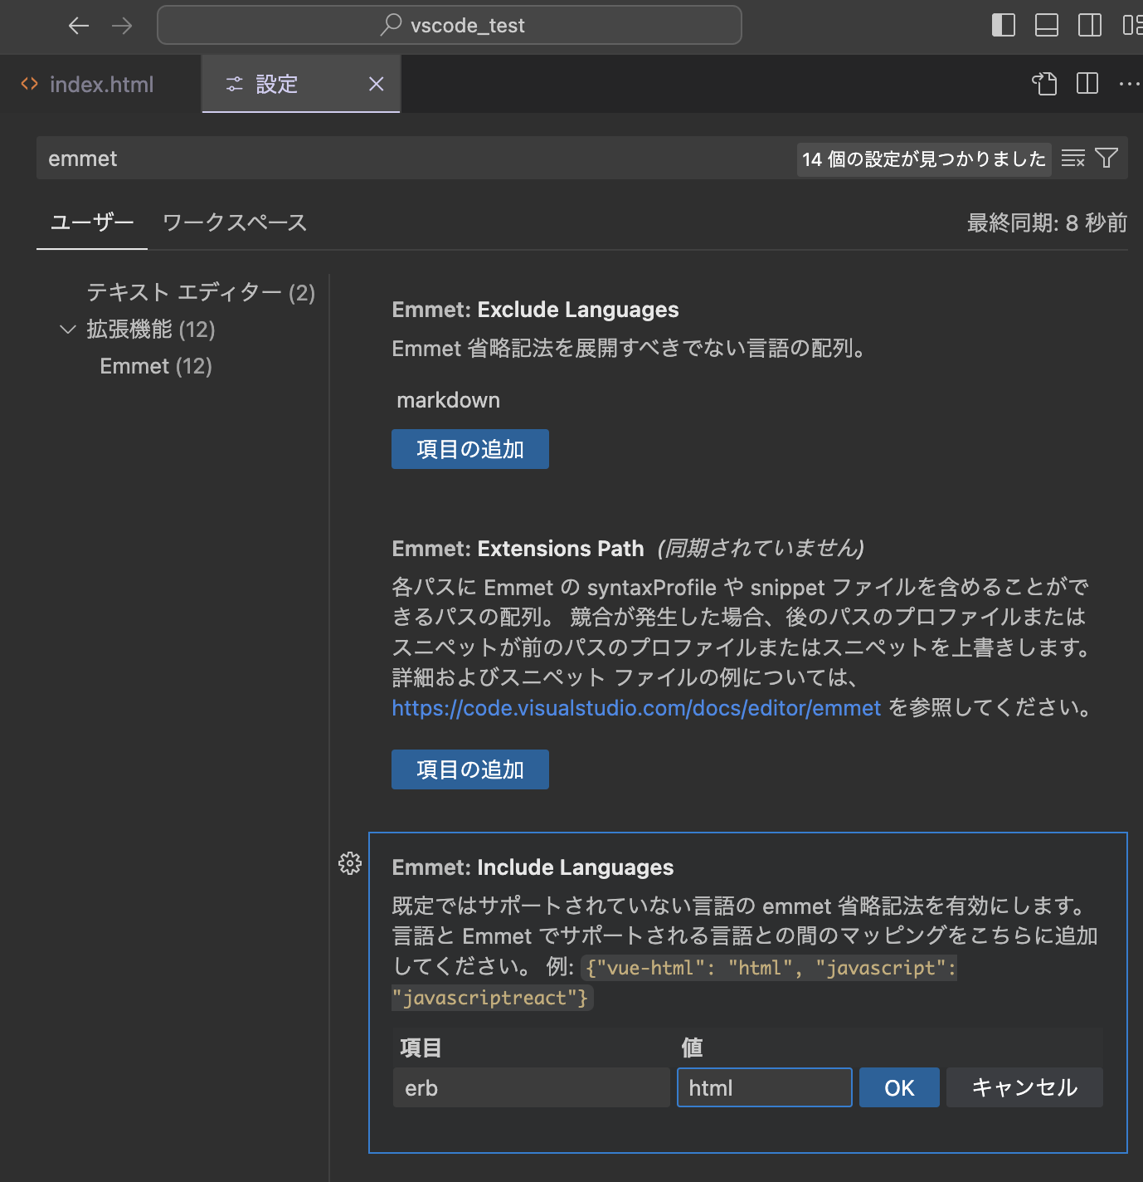Open the settings filter icon
This screenshot has height=1182, width=1143.
tap(1106, 158)
